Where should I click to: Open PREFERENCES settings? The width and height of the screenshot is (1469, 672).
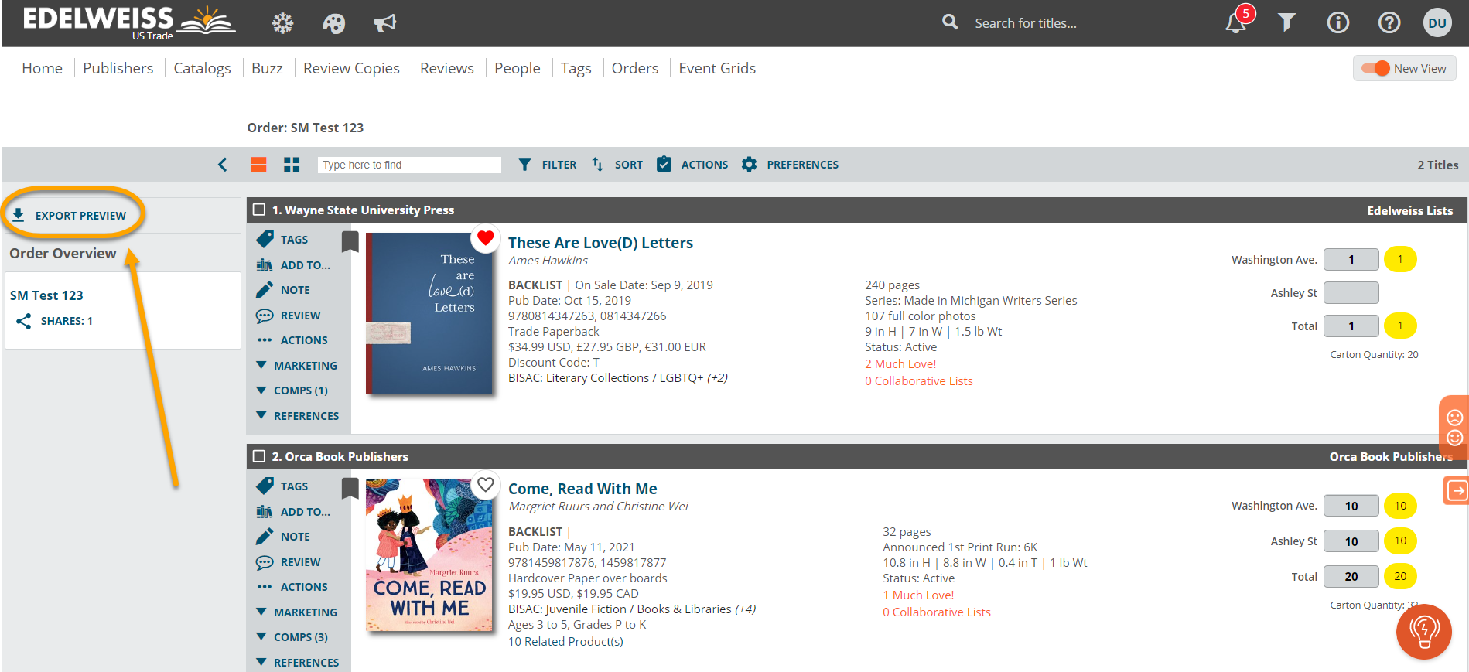[x=790, y=165]
